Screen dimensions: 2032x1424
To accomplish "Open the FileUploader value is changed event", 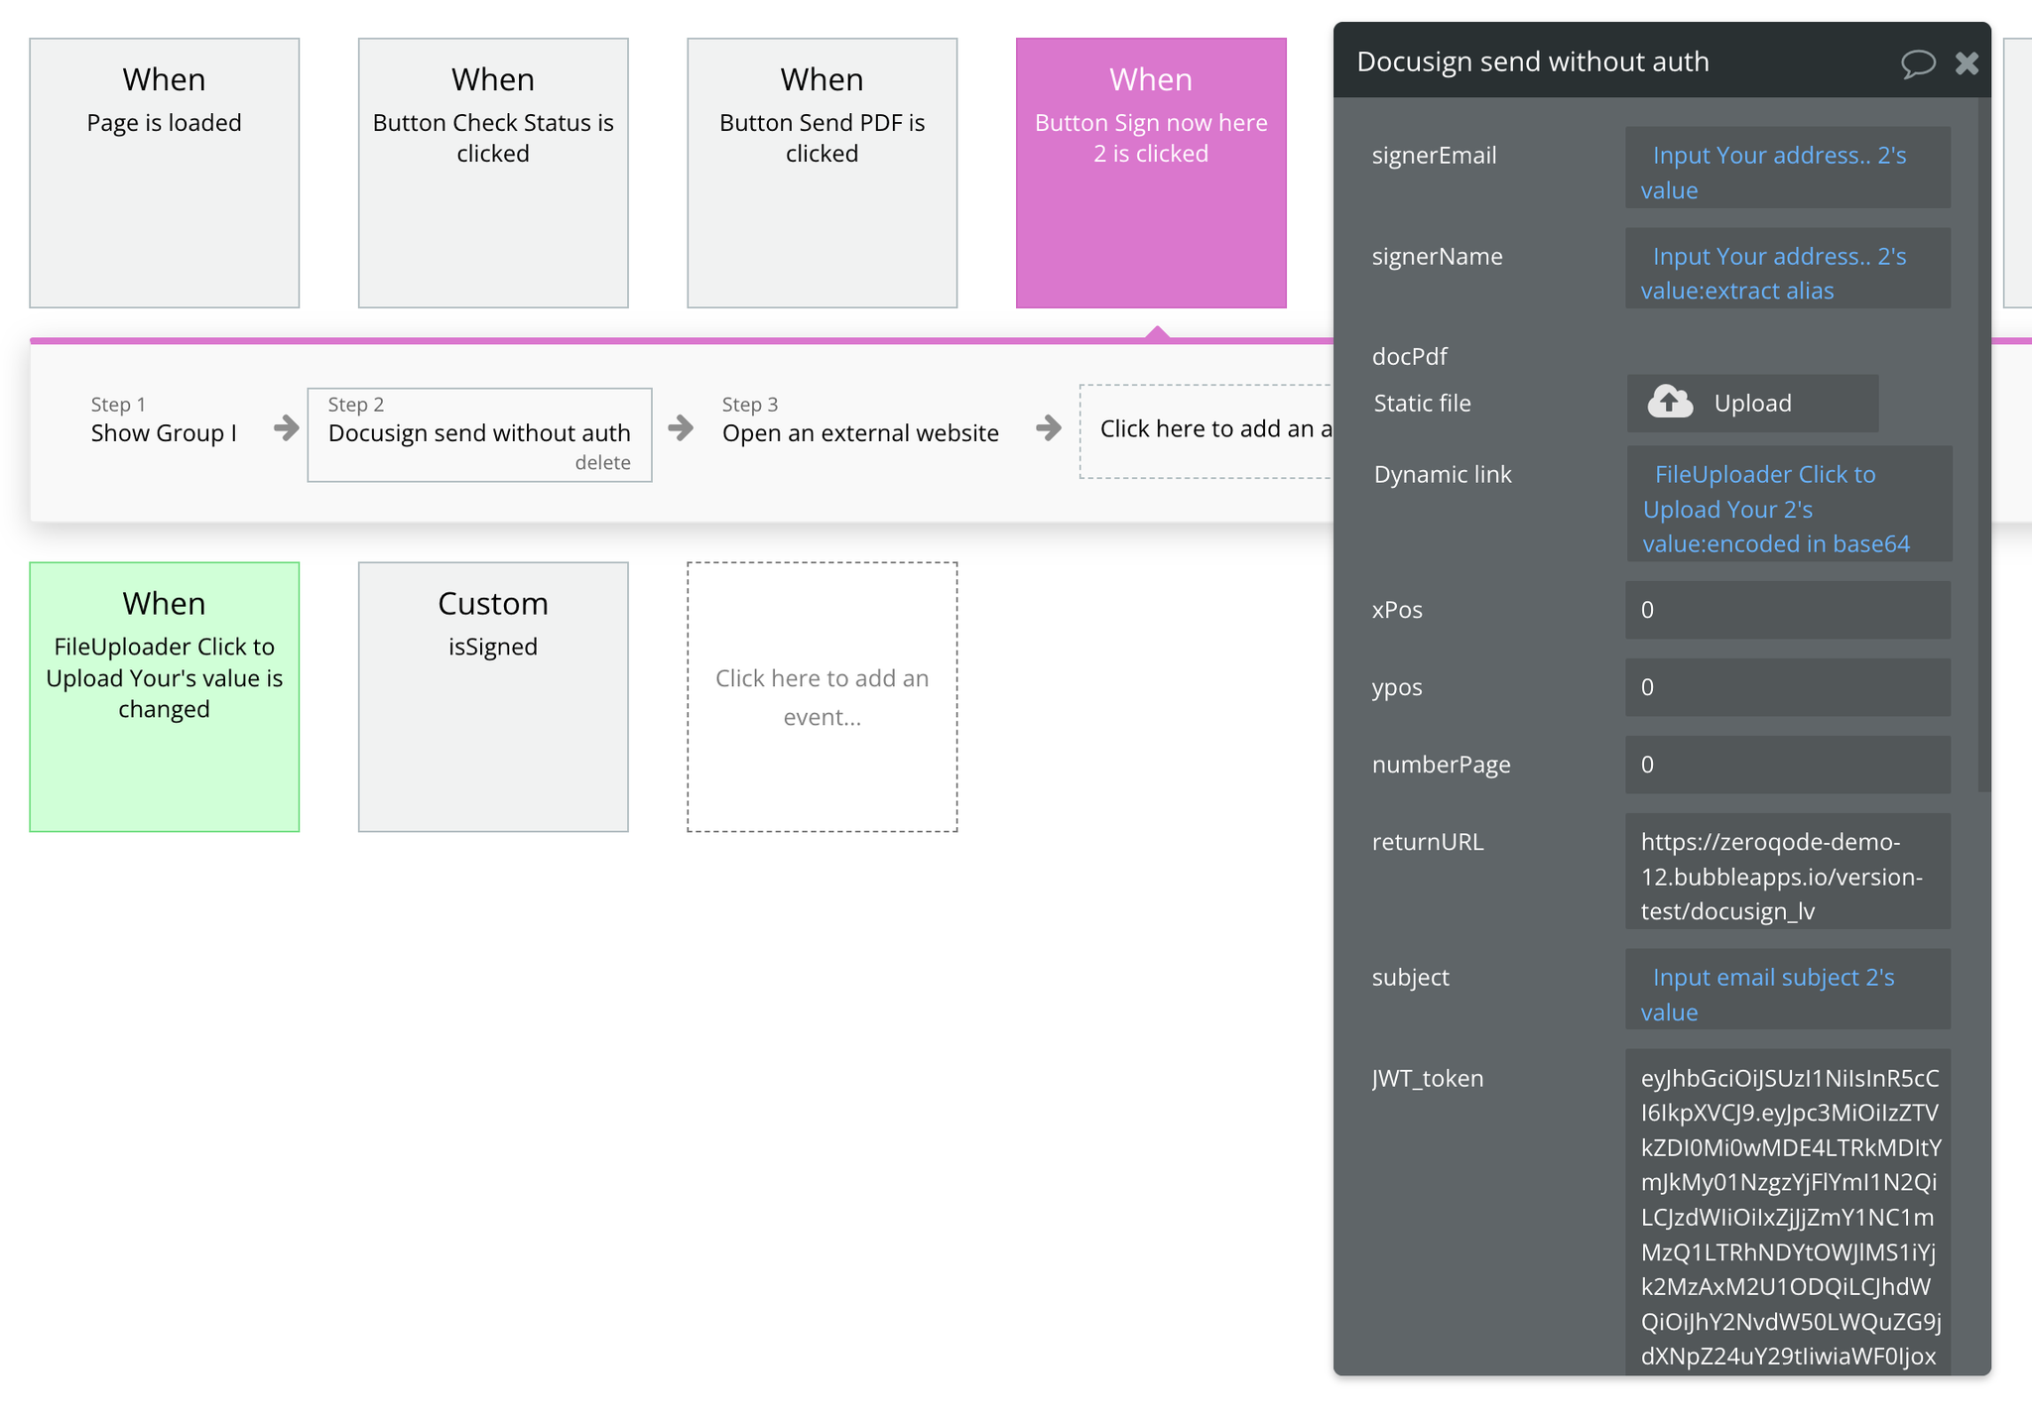I will coord(165,697).
